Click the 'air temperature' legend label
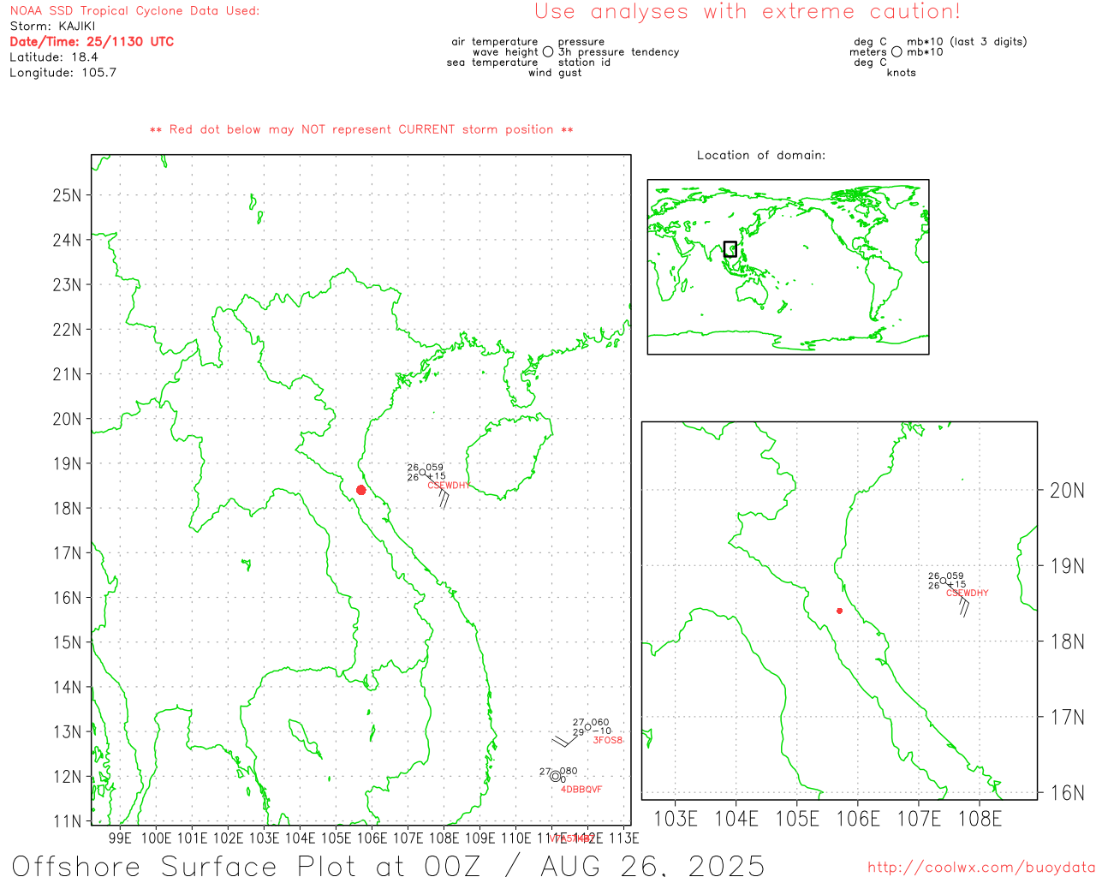Image resolution: width=1096 pixels, height=877 pixels. click(495, 42)
